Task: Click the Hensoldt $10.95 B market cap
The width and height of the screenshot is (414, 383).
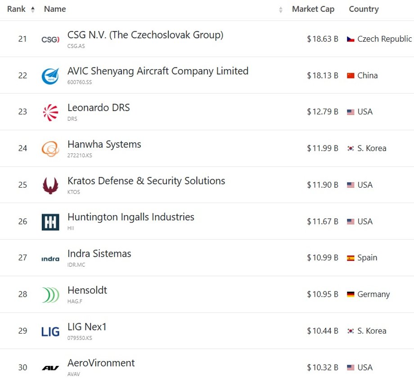Action: [322, 294]
